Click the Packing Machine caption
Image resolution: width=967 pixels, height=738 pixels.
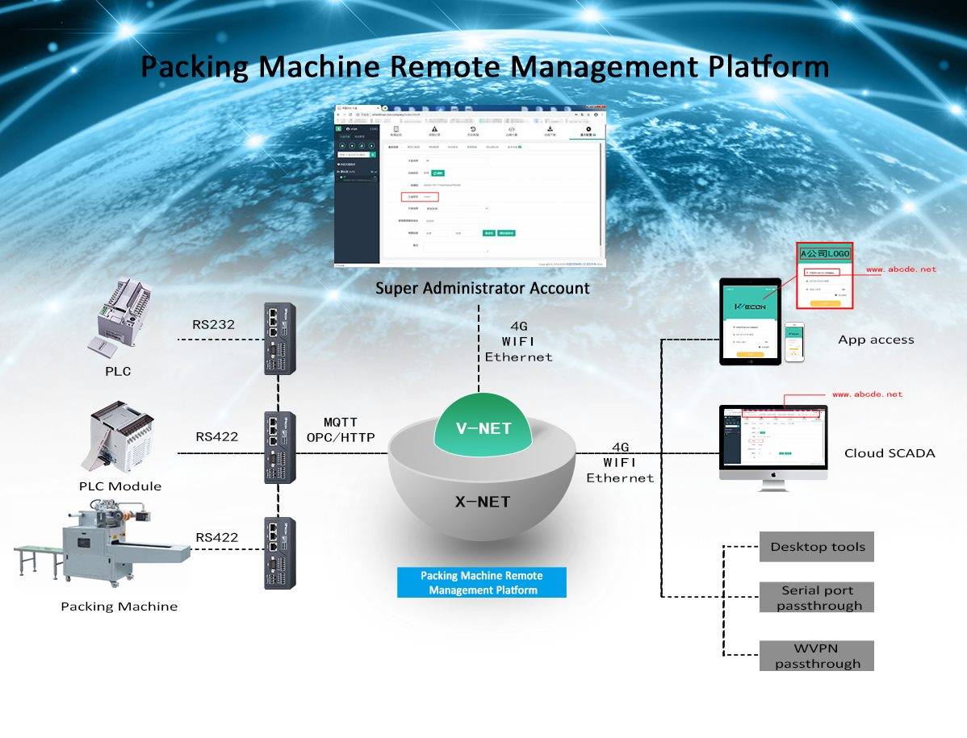119,607
